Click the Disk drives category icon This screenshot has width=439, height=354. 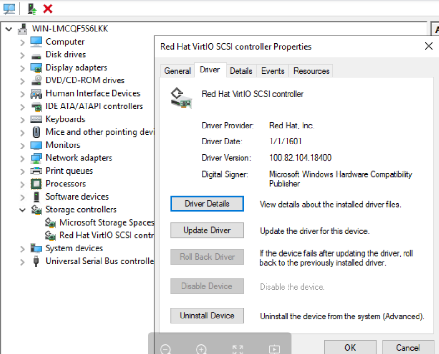tap(36, 56)
